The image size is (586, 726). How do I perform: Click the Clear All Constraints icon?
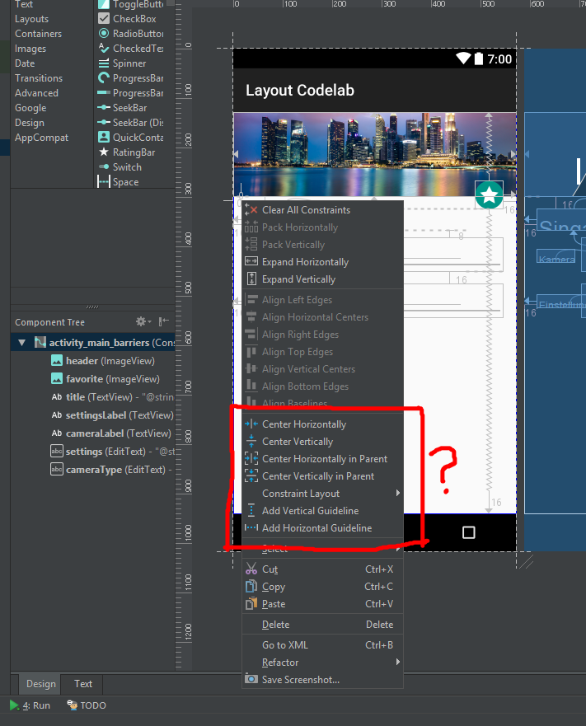point(251,210)
